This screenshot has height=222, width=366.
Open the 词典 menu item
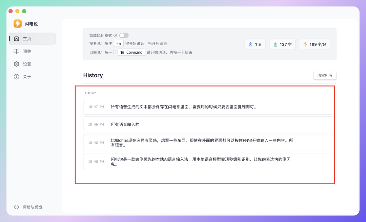coord(27,51)
